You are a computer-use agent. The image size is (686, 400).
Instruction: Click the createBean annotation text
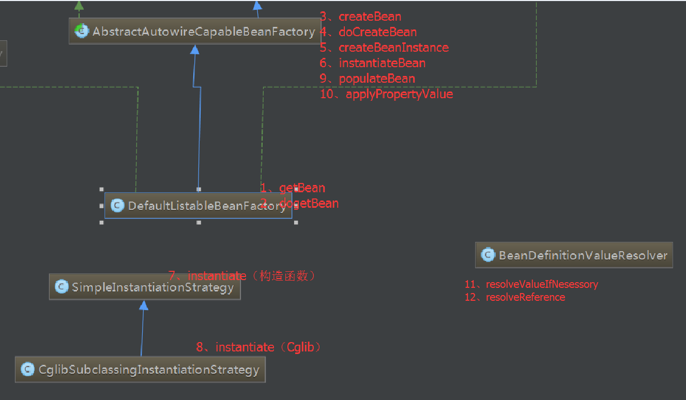(370, 17)
